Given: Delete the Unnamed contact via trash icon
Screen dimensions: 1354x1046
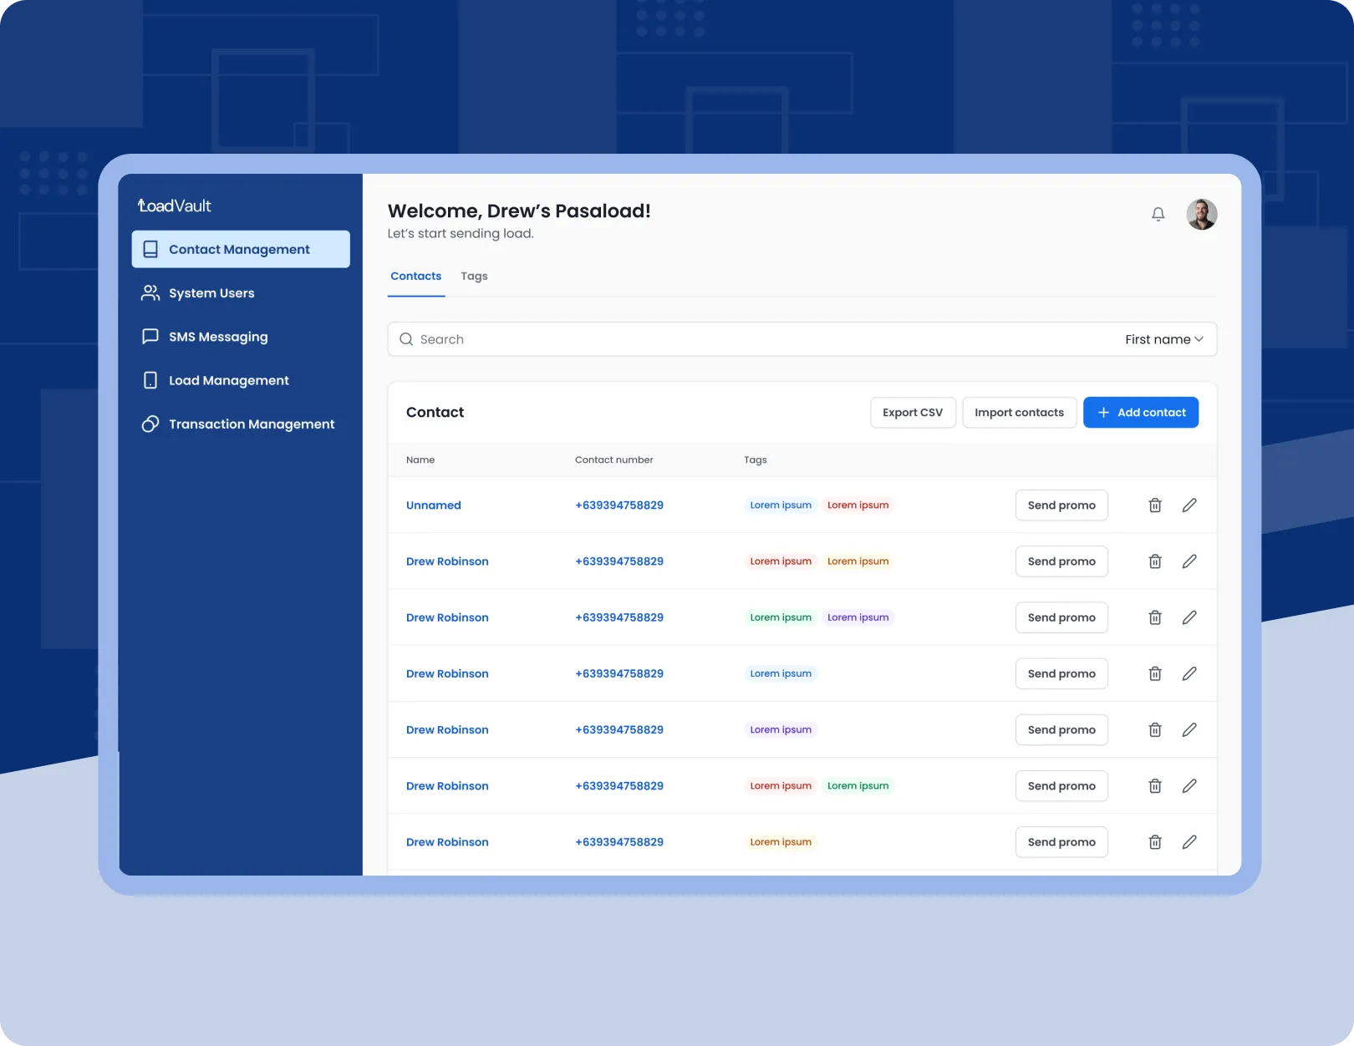Looking at the screenshot, I should (1154, 505).
